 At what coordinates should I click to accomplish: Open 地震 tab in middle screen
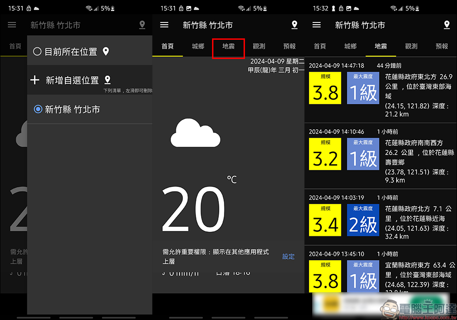[228, 46]
